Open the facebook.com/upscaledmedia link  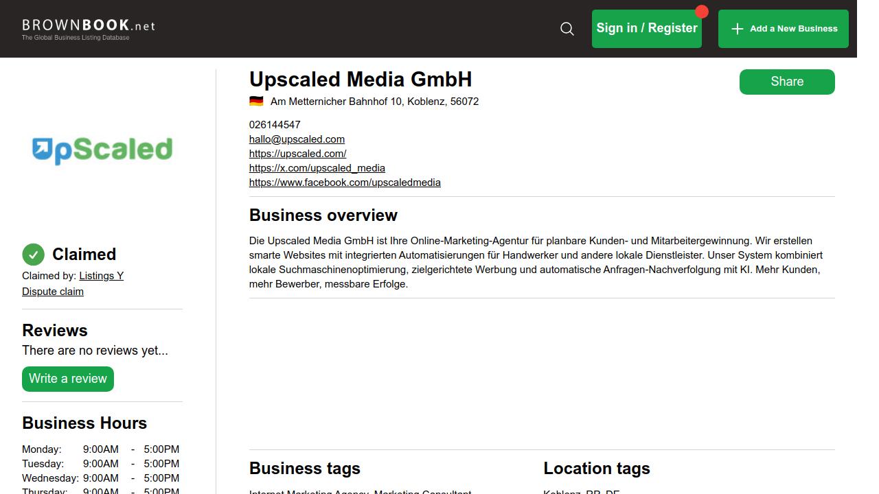[345, 183]
